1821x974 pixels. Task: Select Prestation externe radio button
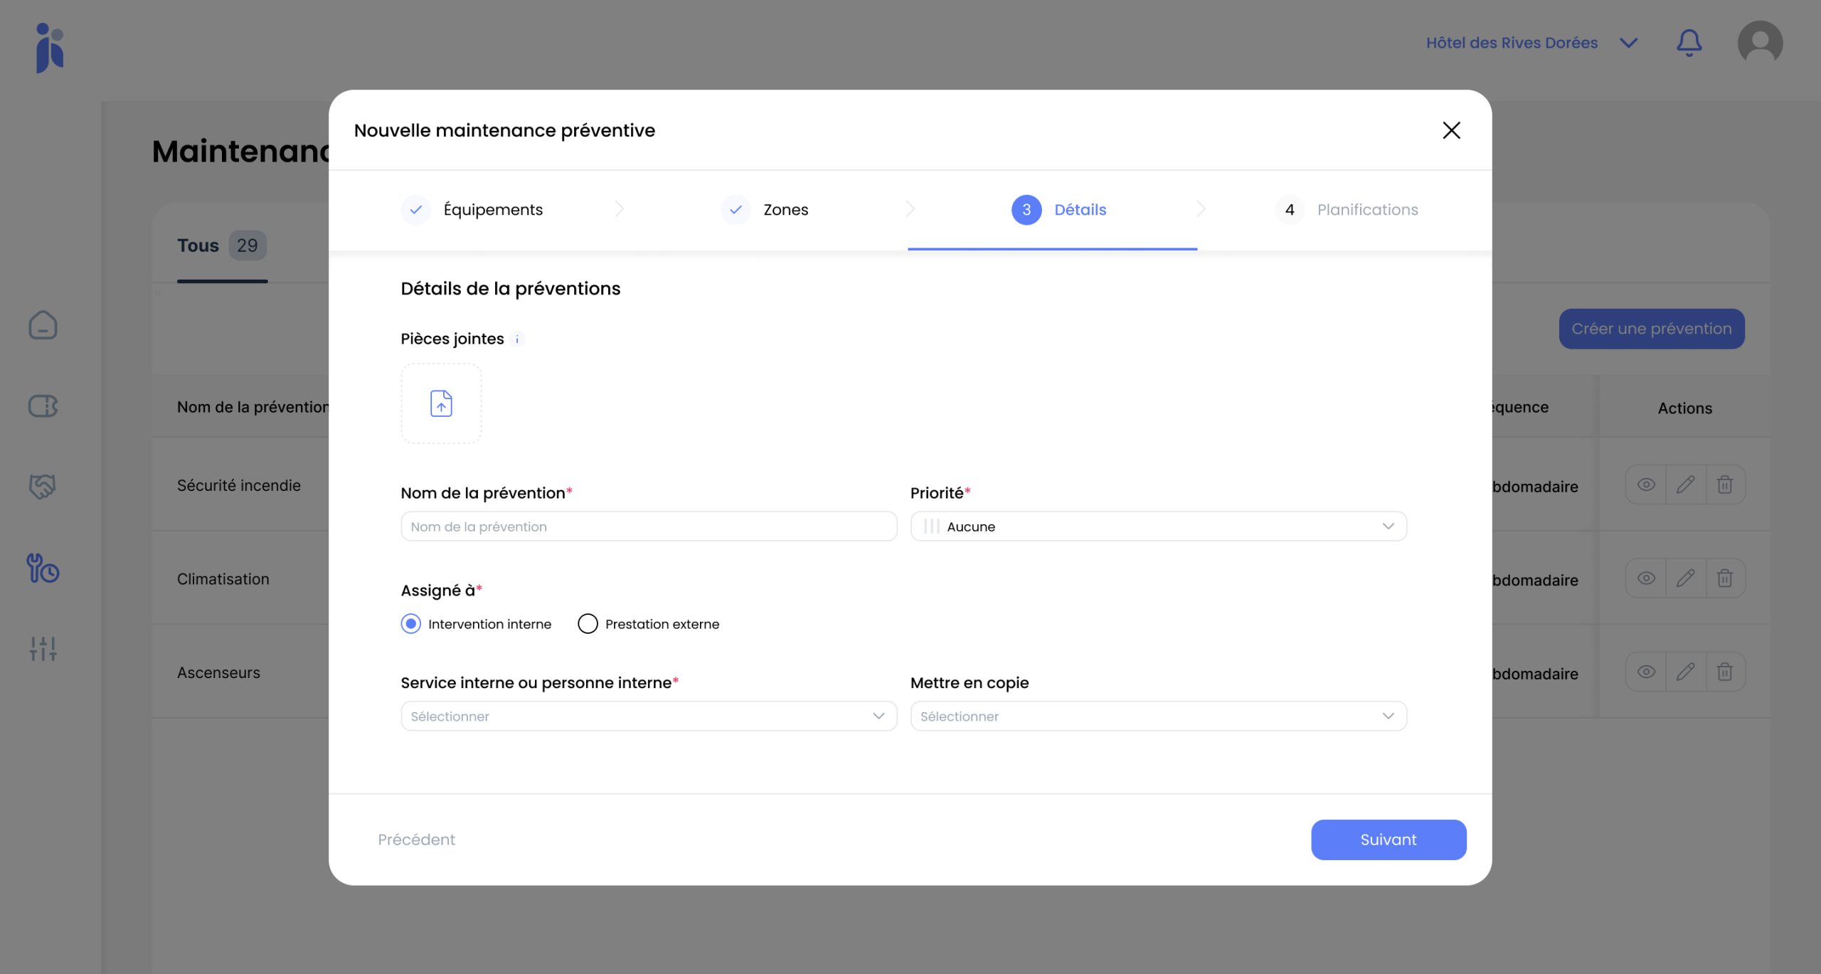(x=588, y=624)
